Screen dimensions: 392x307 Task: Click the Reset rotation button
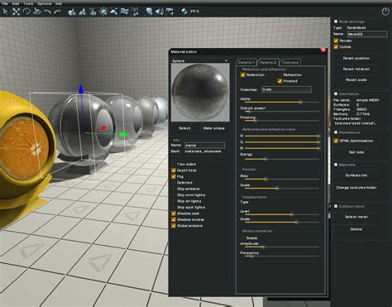[x=356, y=69]
